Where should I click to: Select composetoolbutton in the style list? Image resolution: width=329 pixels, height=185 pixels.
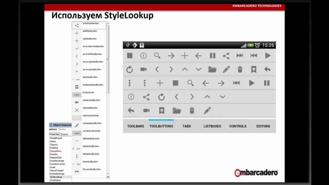click(89, 125)
